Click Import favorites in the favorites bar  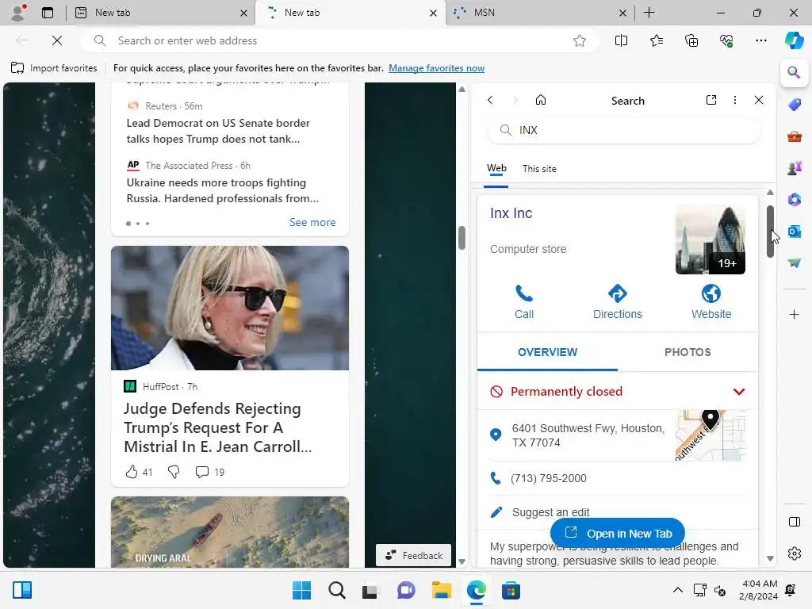point(54,68)
